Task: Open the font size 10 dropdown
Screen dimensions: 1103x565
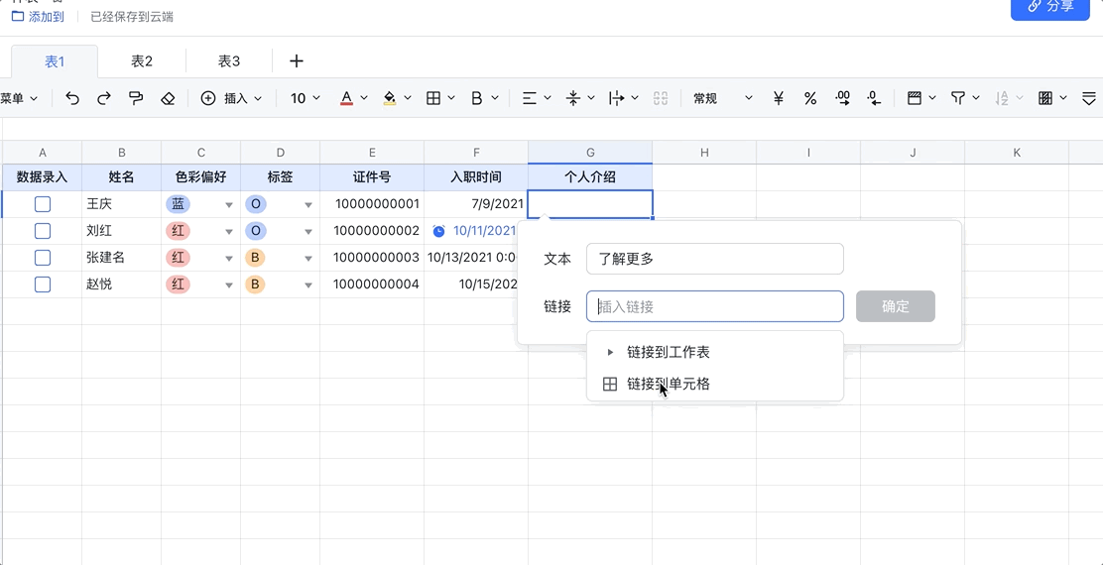Action: tap(306, 98)
